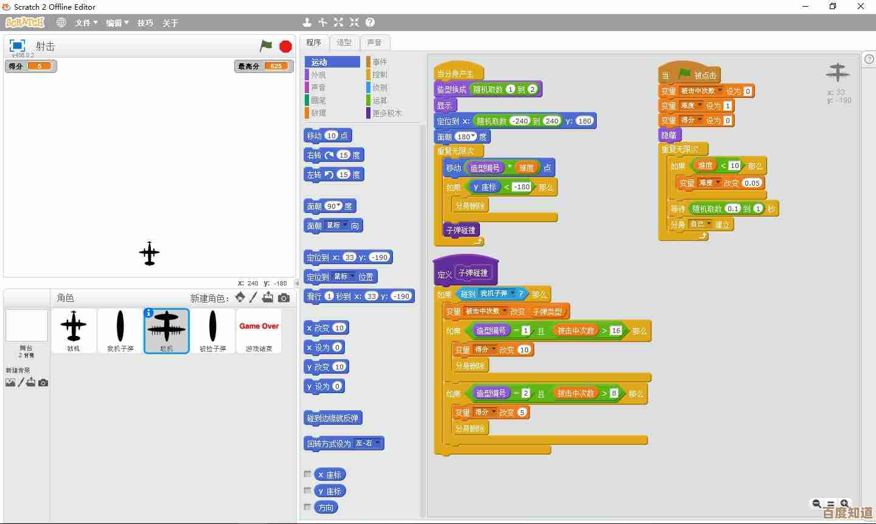Paint a new sprite with brush icon

click(x=254, y=298)
